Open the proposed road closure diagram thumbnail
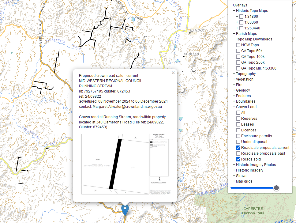296x223 pixels. click(126, 164)
